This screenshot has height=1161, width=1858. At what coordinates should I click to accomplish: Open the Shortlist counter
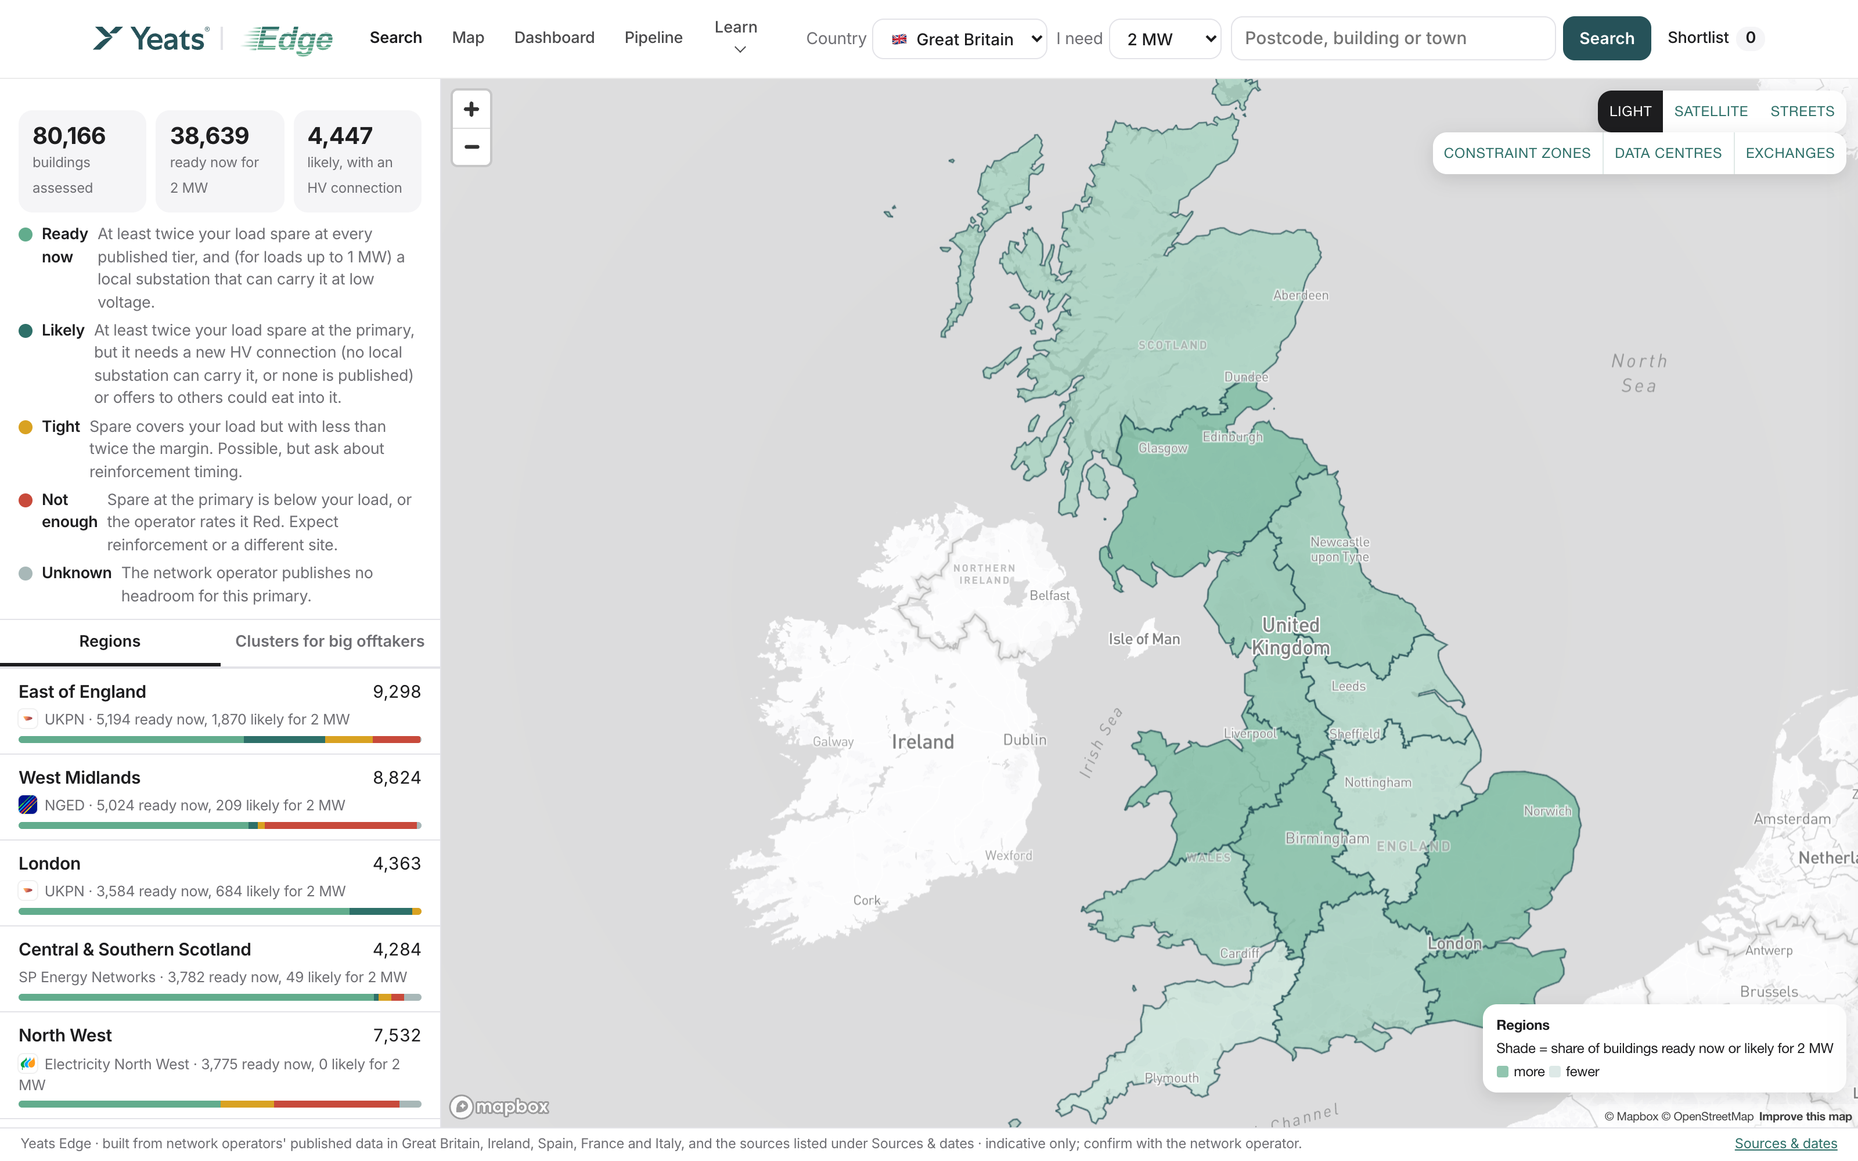(1715, 38)
